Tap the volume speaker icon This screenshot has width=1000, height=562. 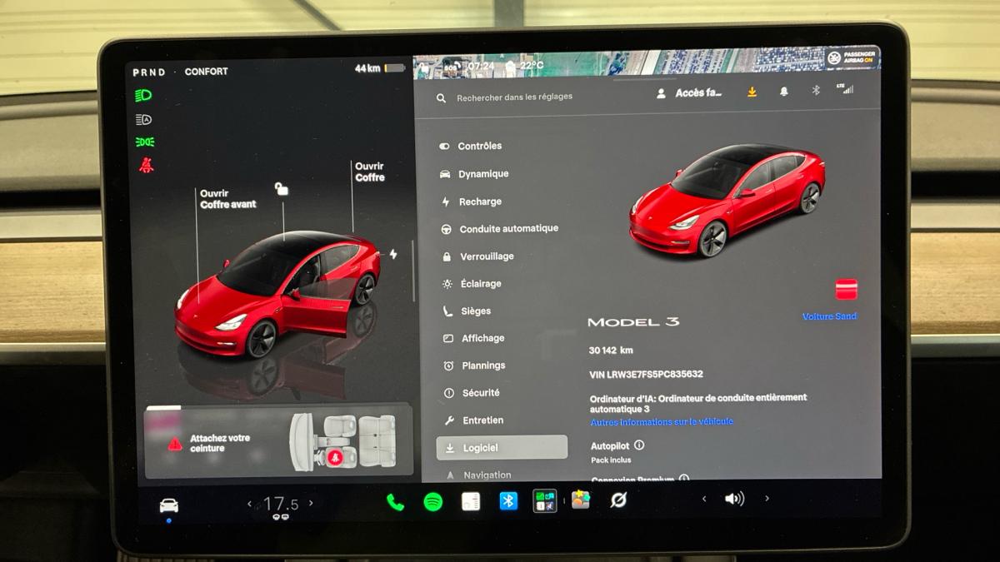coord(734,499)
